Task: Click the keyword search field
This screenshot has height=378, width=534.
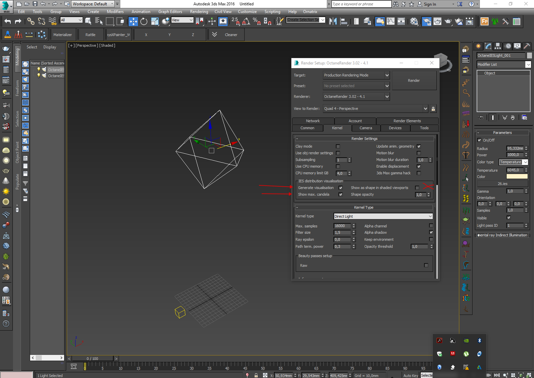Action: click(x=361, y=4)
